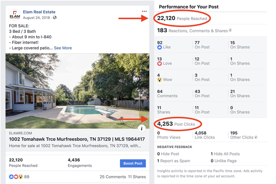Click the Elam Real Estate profile logo
Screen dimensions: 276x184
(14, 15)
